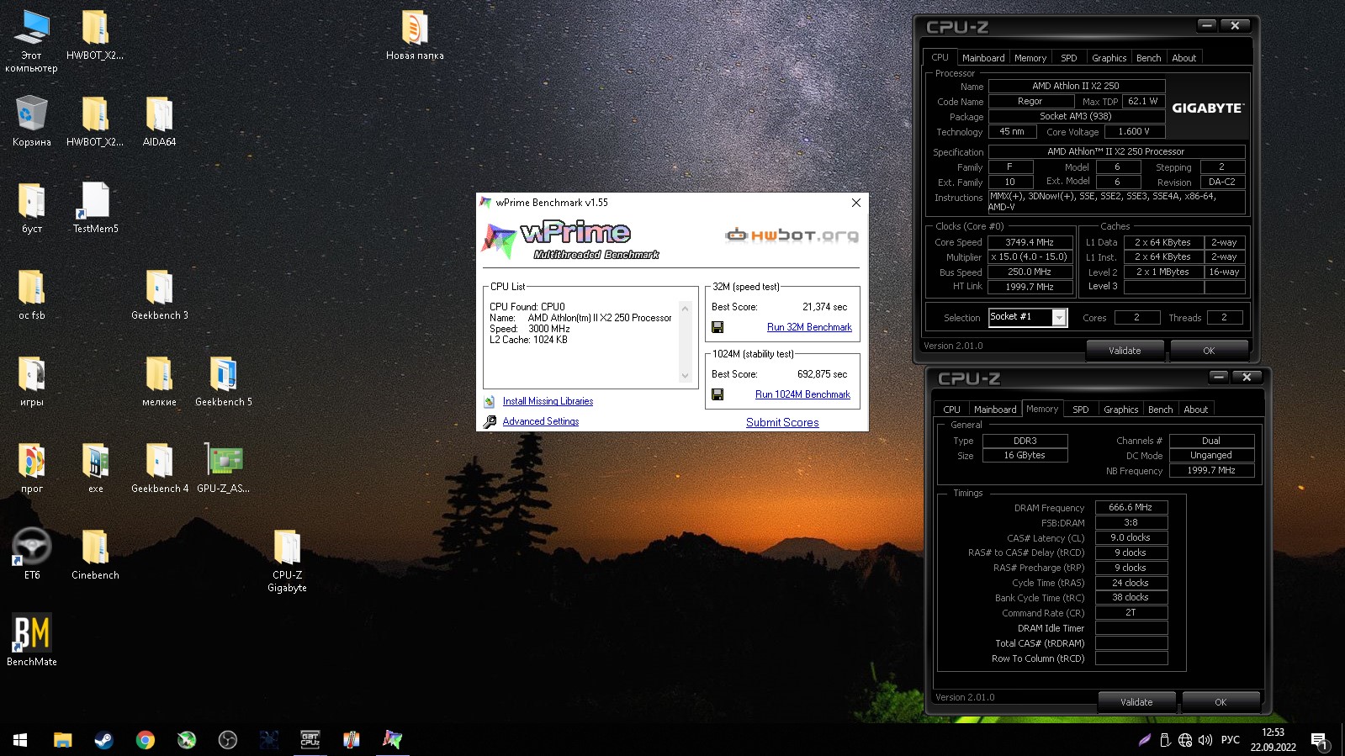Screen dimensions: 1345x756
Task: Click the РУС language indicator
Action: [x=1230, y=740]
